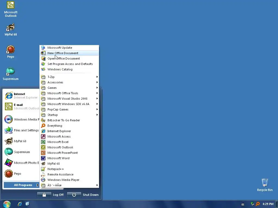Launch Supermium from Start menu left pane

[x=21, y=152]
